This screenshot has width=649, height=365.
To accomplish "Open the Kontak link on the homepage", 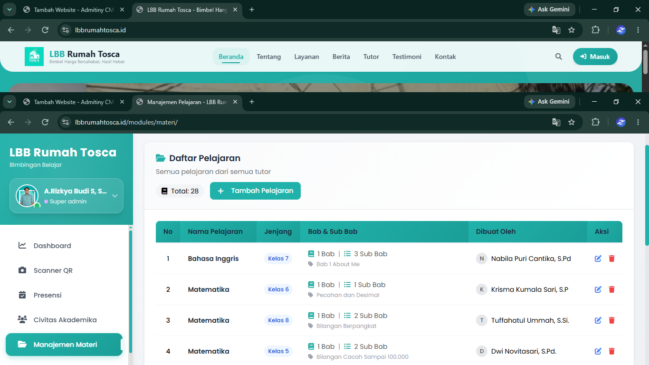I will 445,57.
